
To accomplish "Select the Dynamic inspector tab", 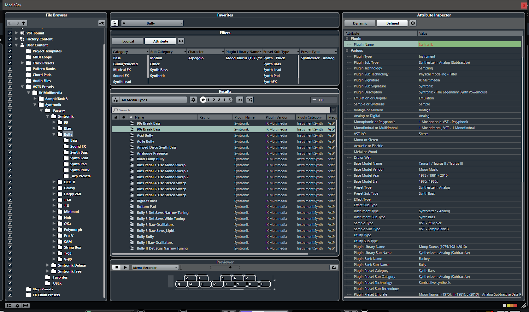I will (x=360, y=23).
